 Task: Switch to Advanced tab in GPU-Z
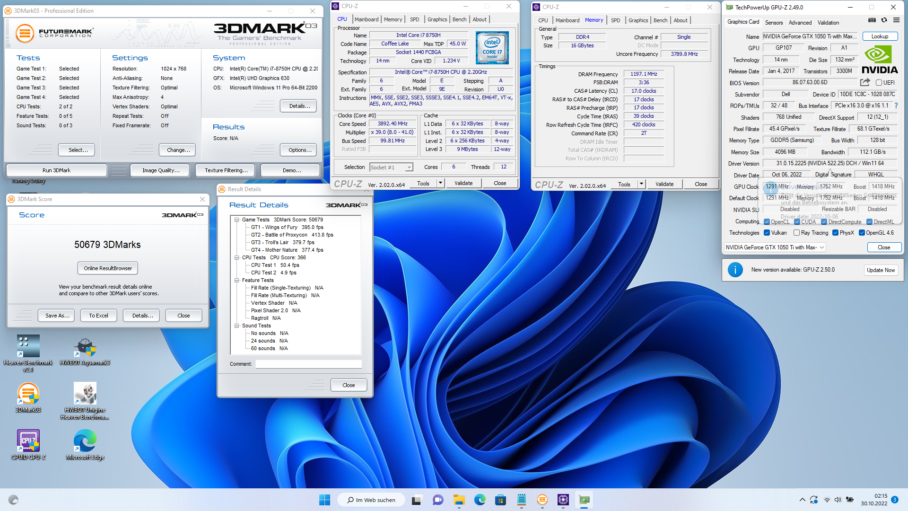coord(800,22)
